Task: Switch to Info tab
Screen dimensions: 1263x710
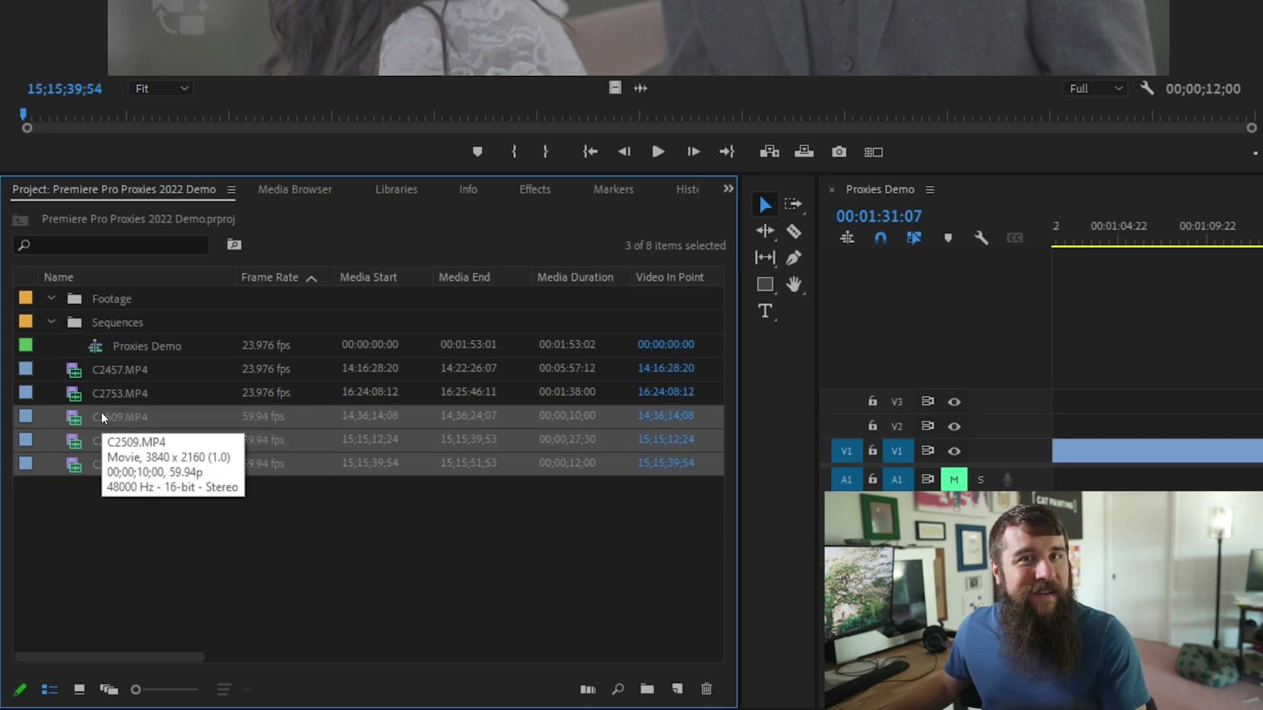Action: [468, 189]
